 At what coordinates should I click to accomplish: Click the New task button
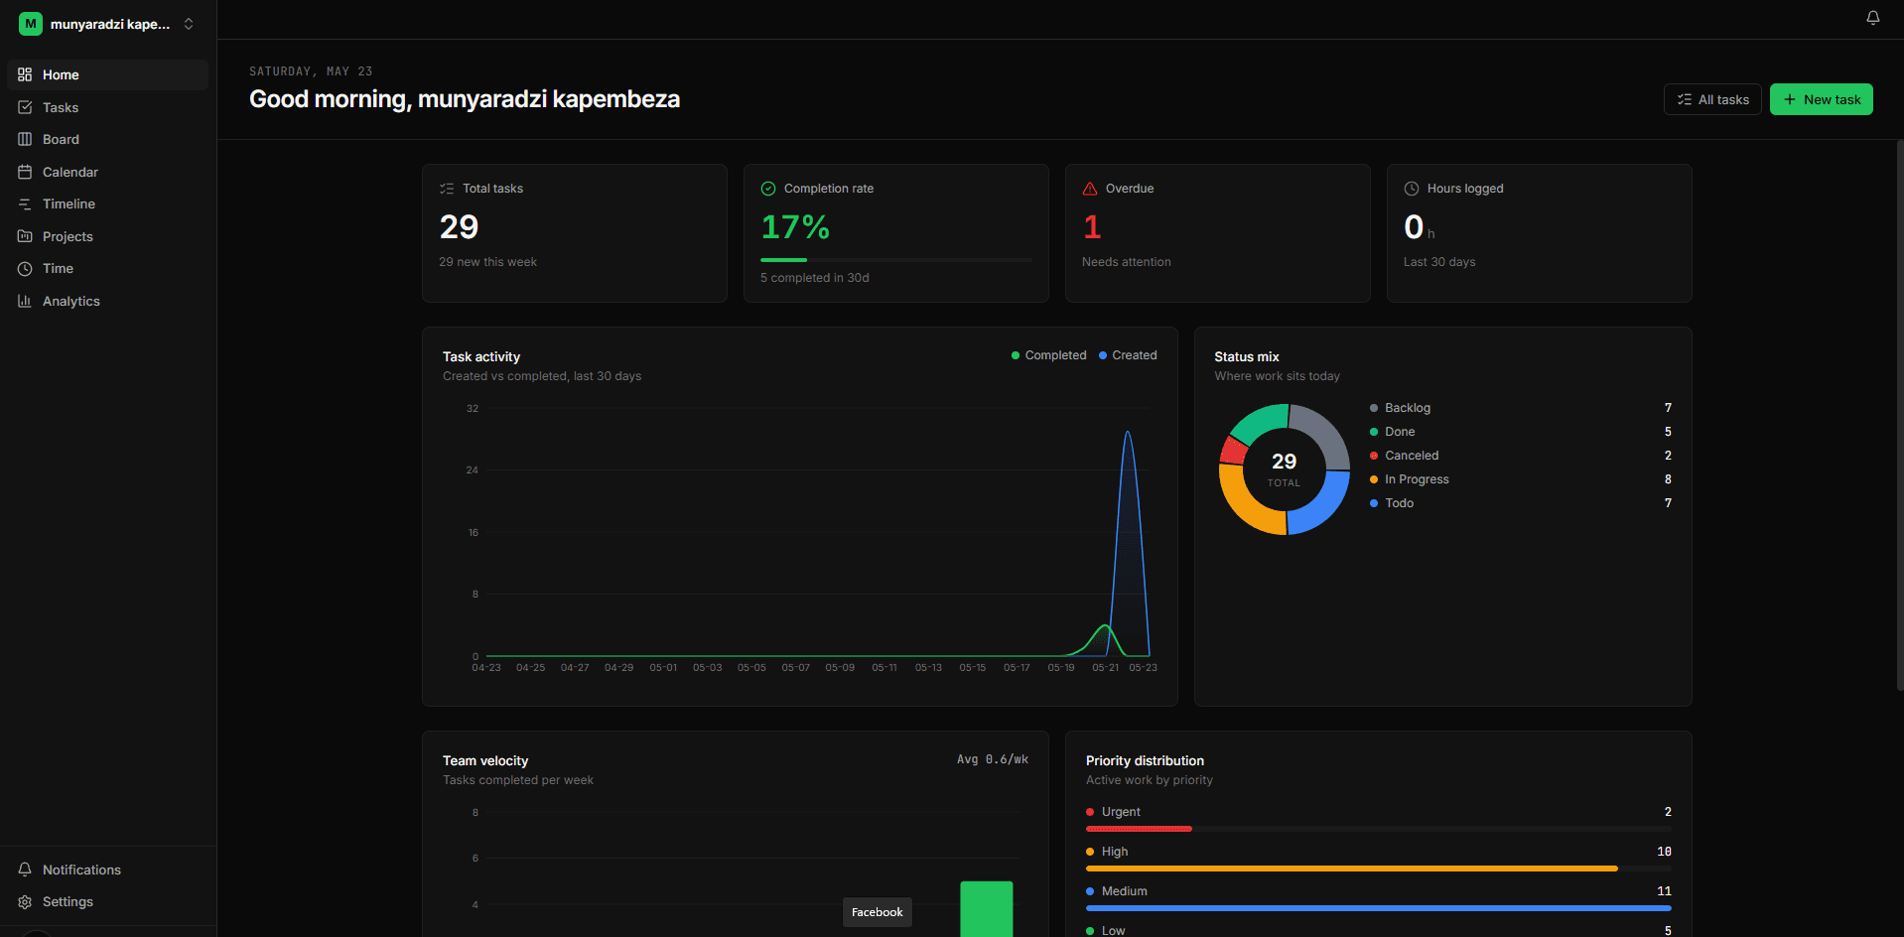[x=1821, y=99]
